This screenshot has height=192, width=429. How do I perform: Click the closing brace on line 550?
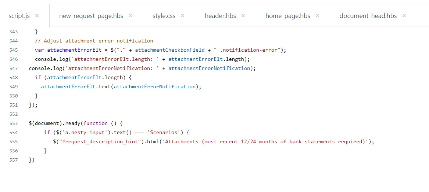pyautogui.click(x=36, y=96)
